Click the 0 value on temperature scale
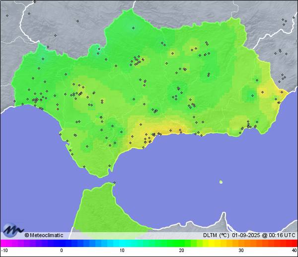 [x=62, y=251]
